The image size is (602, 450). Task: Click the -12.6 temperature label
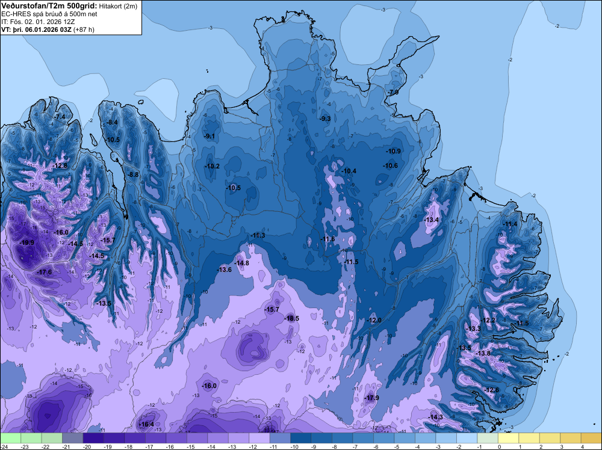pyautogui.click(x=492, y=390)
